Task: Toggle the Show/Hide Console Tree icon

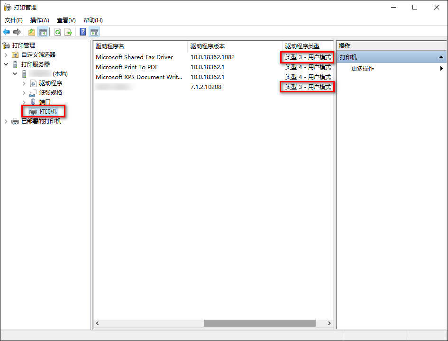Action: tap(43, 32)
